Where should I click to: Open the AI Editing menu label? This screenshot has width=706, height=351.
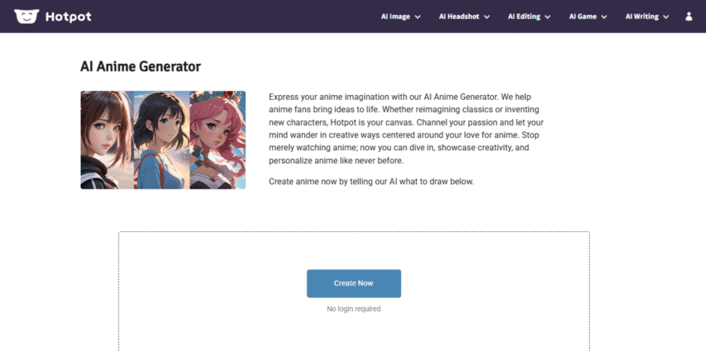(524, 17)
